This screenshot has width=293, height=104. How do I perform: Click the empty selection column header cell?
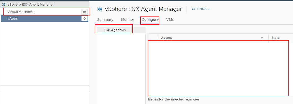[153, 38]
